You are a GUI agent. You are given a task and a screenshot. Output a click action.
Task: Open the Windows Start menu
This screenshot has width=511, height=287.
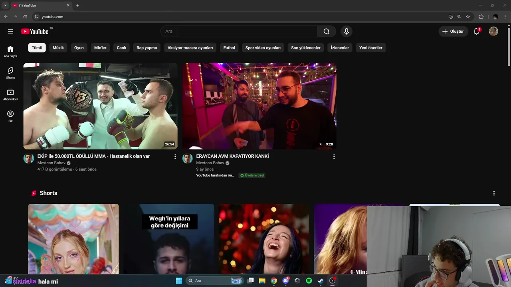coord(179,281)
